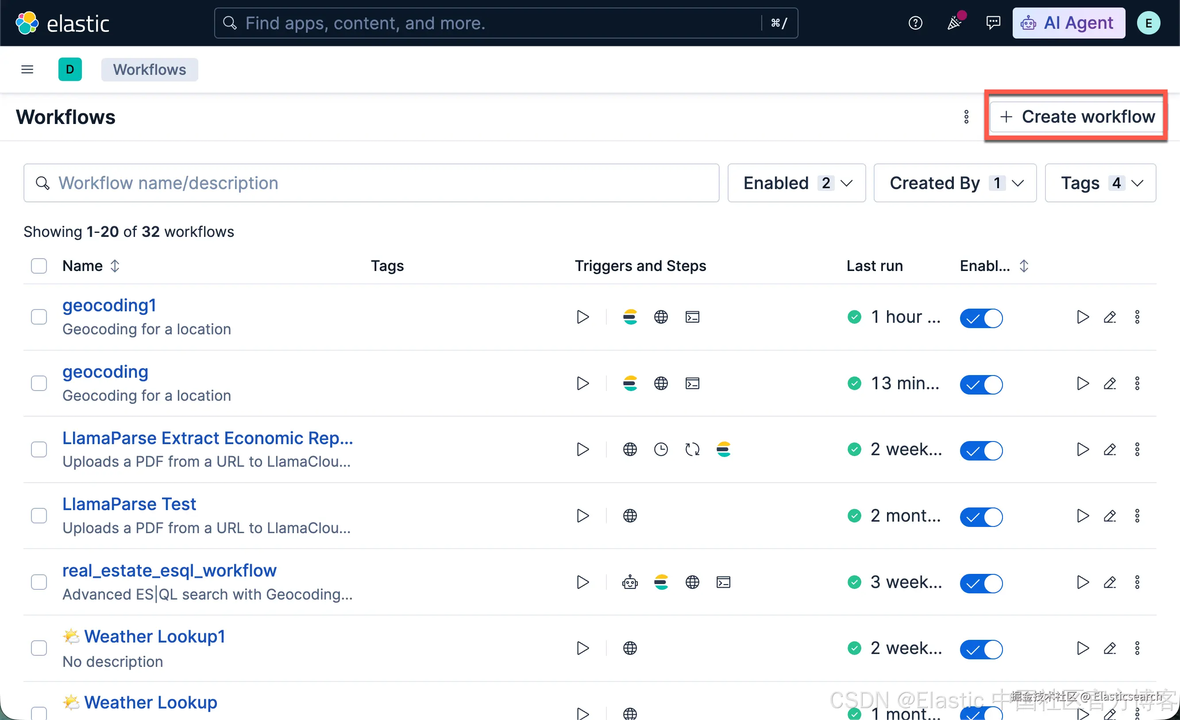Open the LlamaParse Test workflow link

[129, 504]
